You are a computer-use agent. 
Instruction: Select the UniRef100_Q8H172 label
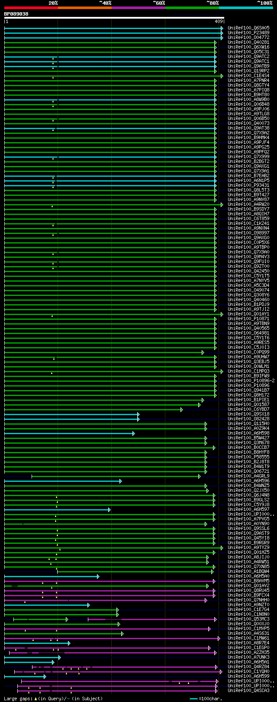pyautogui.click(x=248, y=395)
